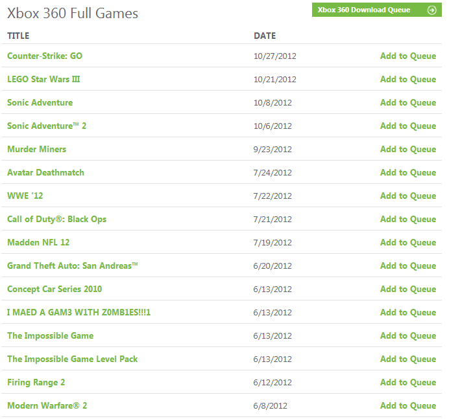Viewport: 460px width, 419px height.
Task: Open Sonic Adventure™ 2 game link
Action: [x=47, y=126]
